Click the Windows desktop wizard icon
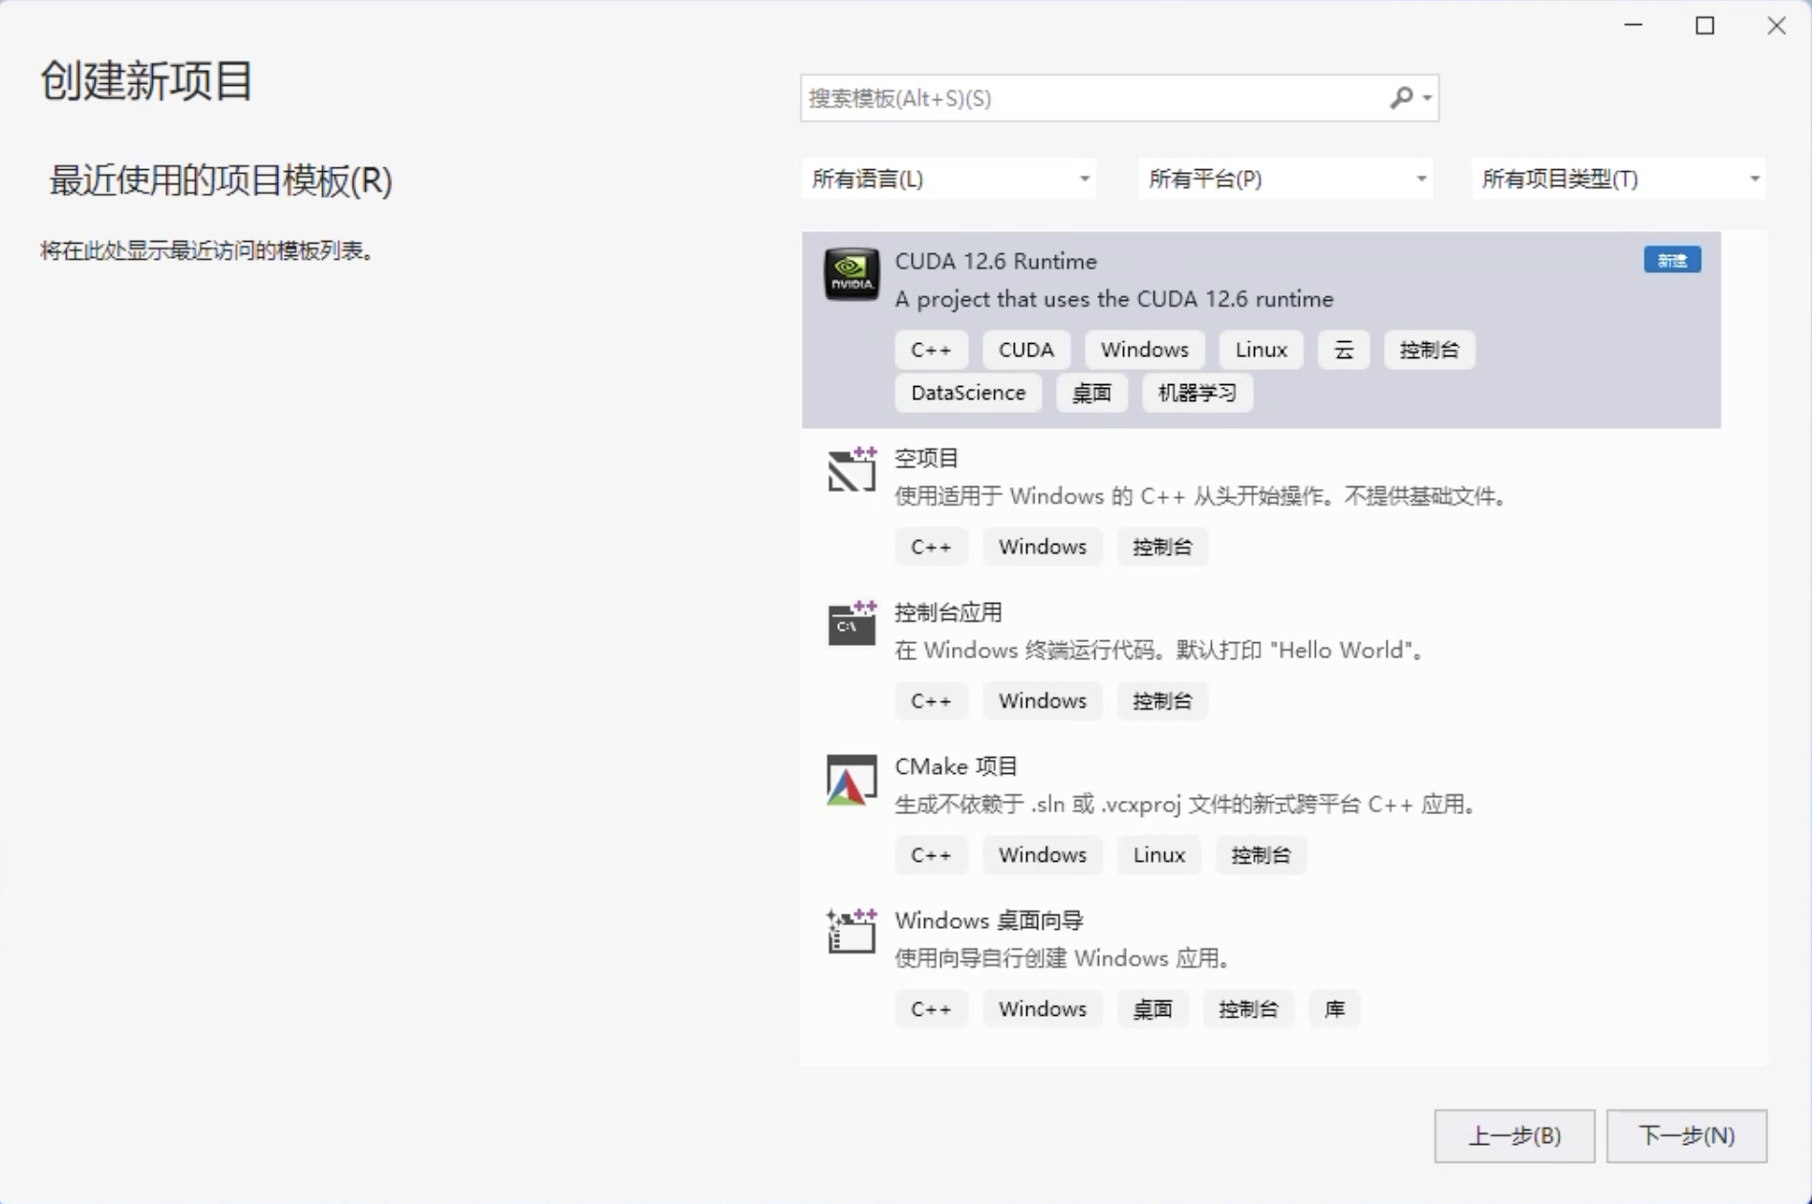 click(x=852, y=931)
